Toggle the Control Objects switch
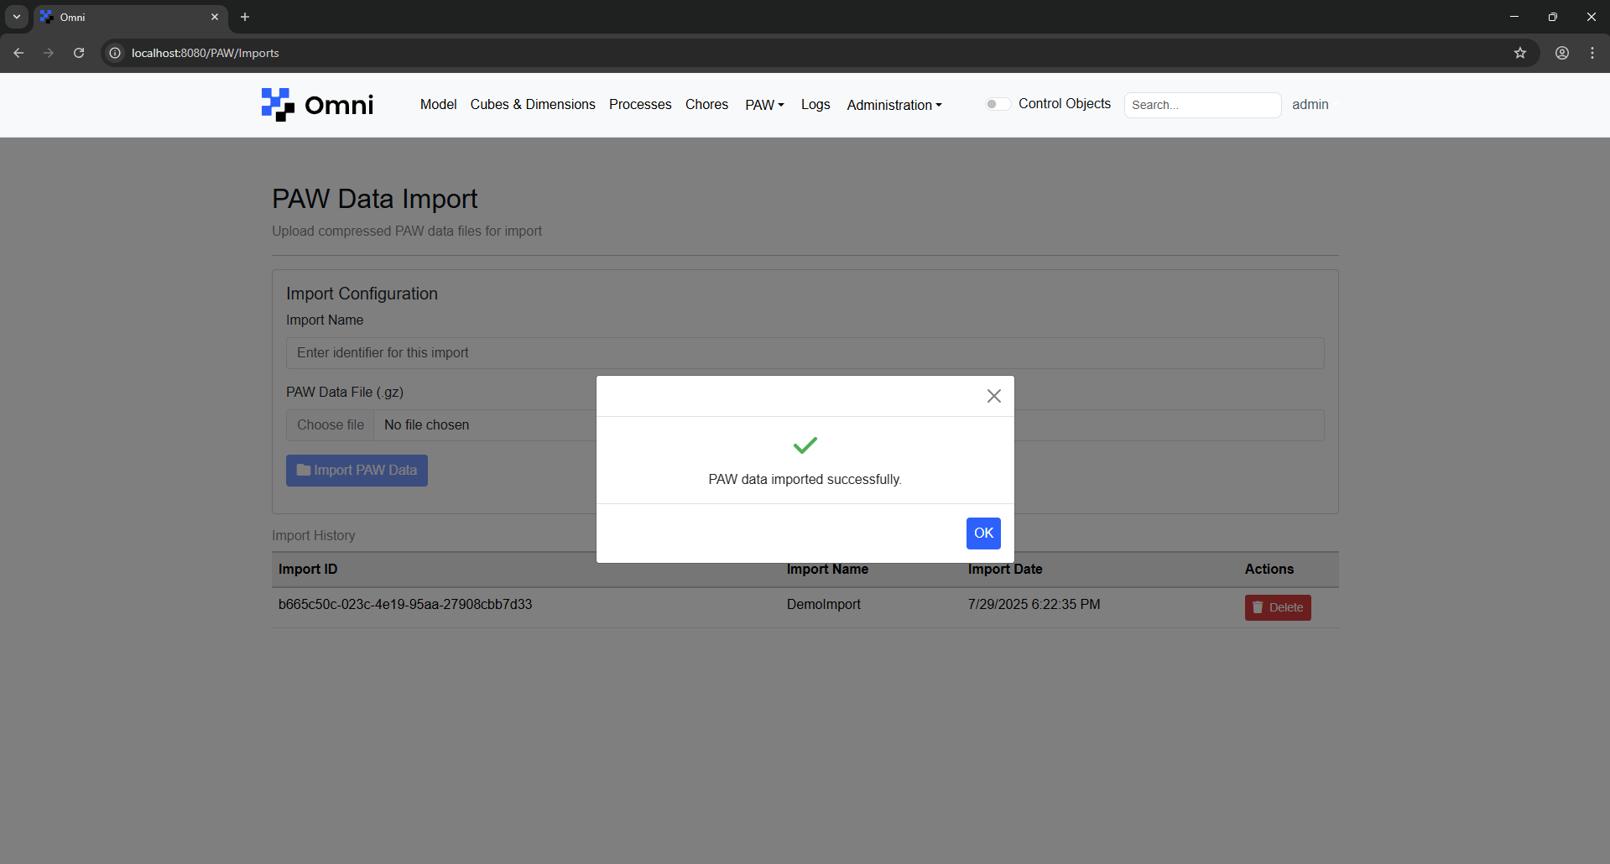Image resolution: width=1610 pixels, height=864 pixels. click(x=997, y=104)
